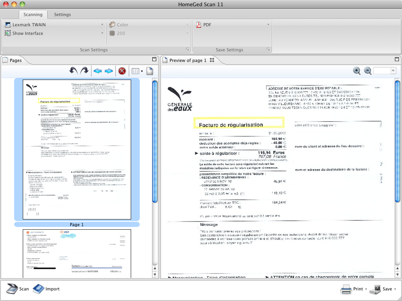The width and height of the screenshot is (402, 301).
Task: Click the color palette icon
Action: [112, 25]
